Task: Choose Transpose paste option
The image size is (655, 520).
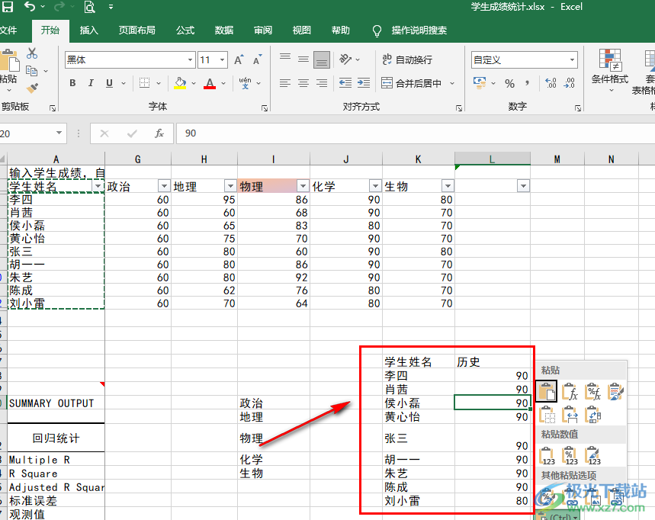Action: pos(592,415)
